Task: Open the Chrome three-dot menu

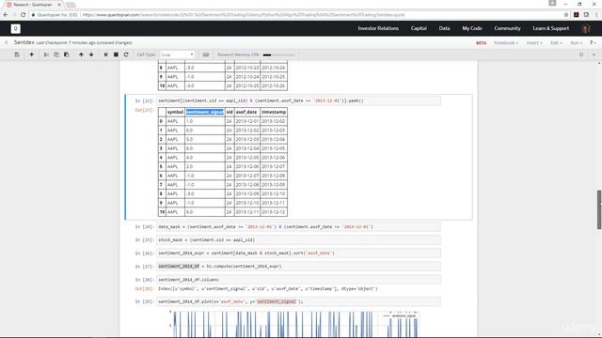Action: (596, 15)
